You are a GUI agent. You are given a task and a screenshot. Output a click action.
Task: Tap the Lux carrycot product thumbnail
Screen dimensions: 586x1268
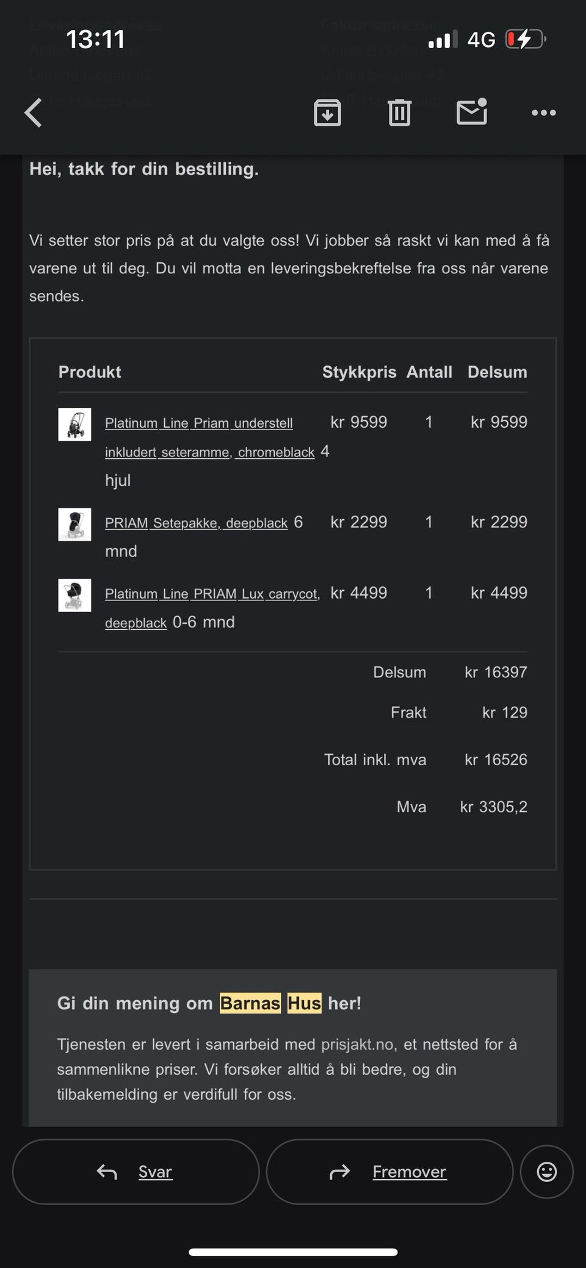74,596
